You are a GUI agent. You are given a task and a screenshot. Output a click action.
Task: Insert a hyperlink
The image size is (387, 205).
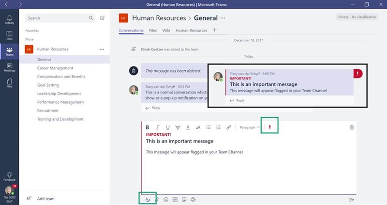point(228,127)
